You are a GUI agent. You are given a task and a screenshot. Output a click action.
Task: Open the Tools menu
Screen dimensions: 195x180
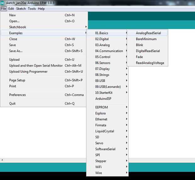point(32,9)
